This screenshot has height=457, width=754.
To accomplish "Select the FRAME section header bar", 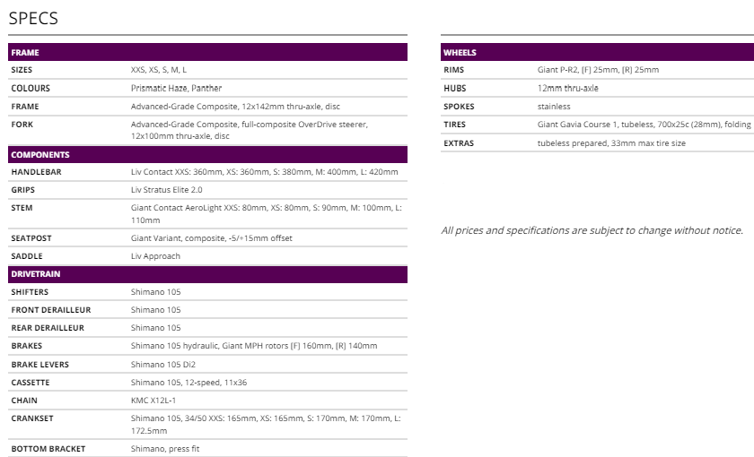I will point(207,52).
